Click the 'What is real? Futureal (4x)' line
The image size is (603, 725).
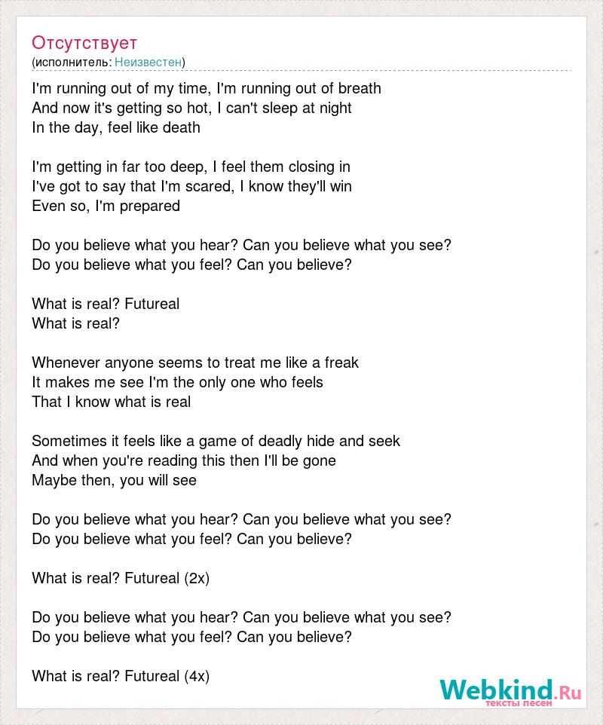point(121,677)
